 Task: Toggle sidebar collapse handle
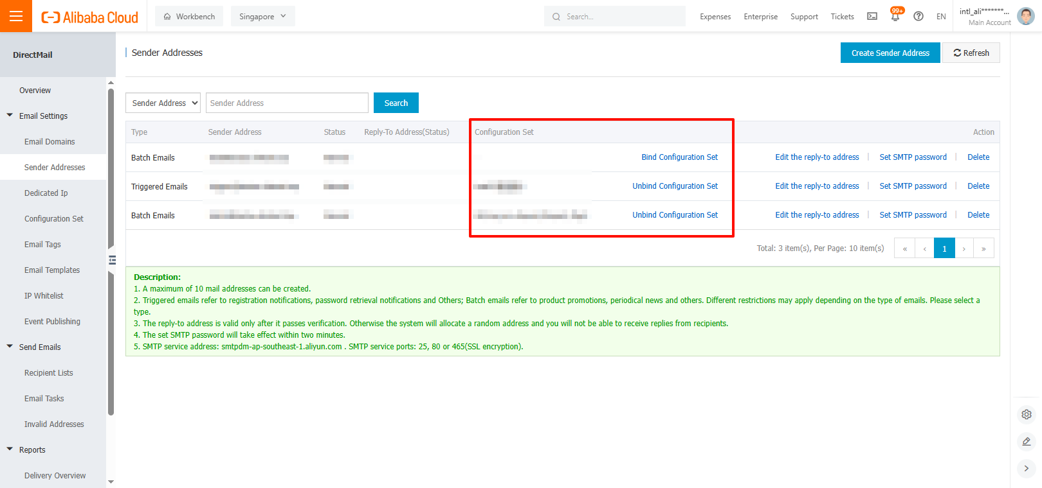point(112,260)
